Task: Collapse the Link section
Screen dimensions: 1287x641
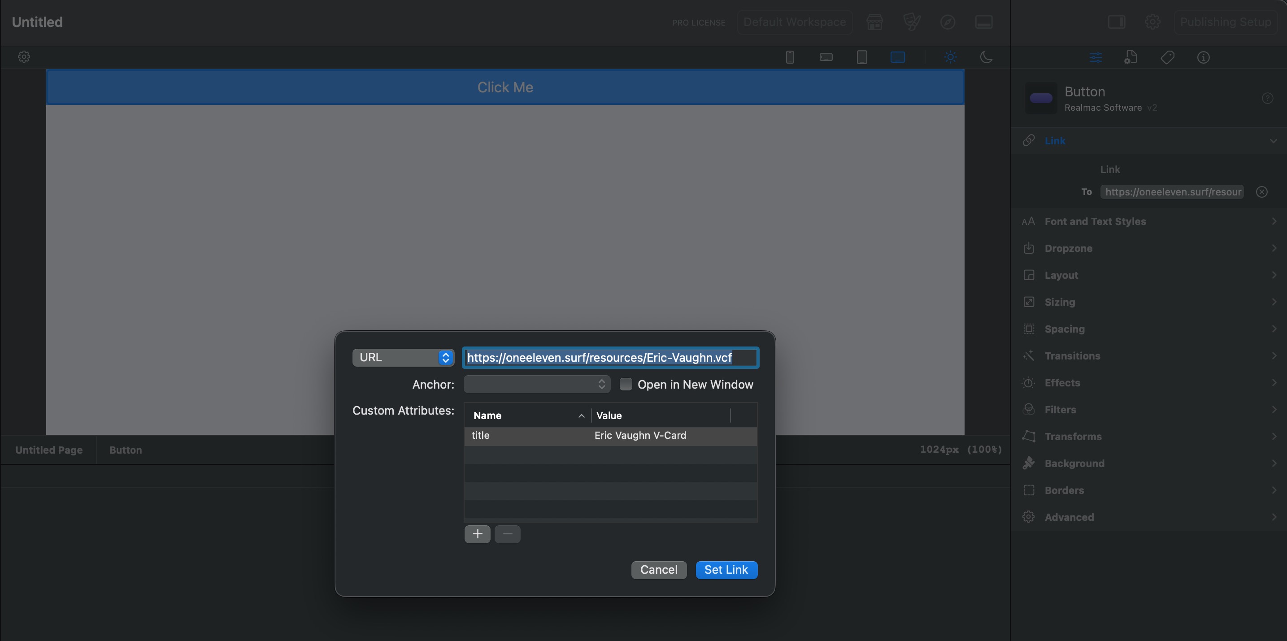Action: (1148, 141)
